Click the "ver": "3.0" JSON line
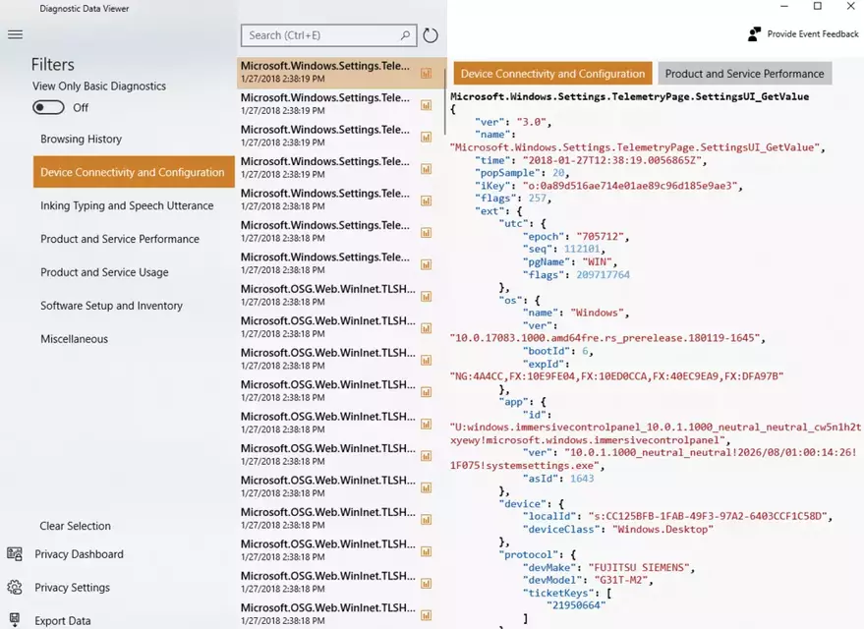Viewport: 864px width, 629px height. [513, 122]
